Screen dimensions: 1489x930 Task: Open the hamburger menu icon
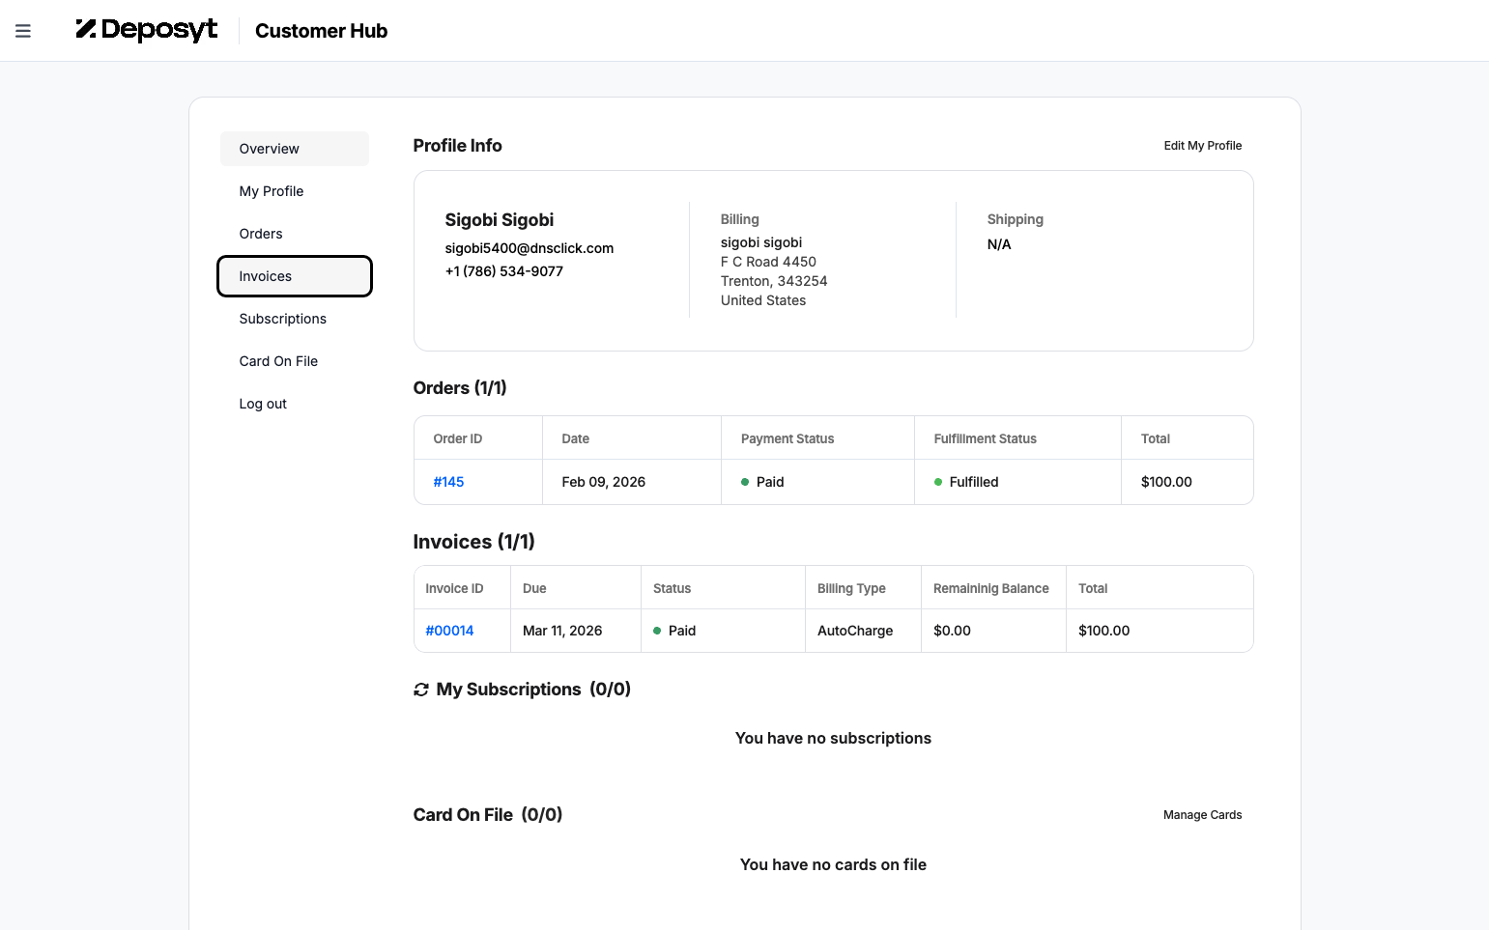click(x=23, y=31)
